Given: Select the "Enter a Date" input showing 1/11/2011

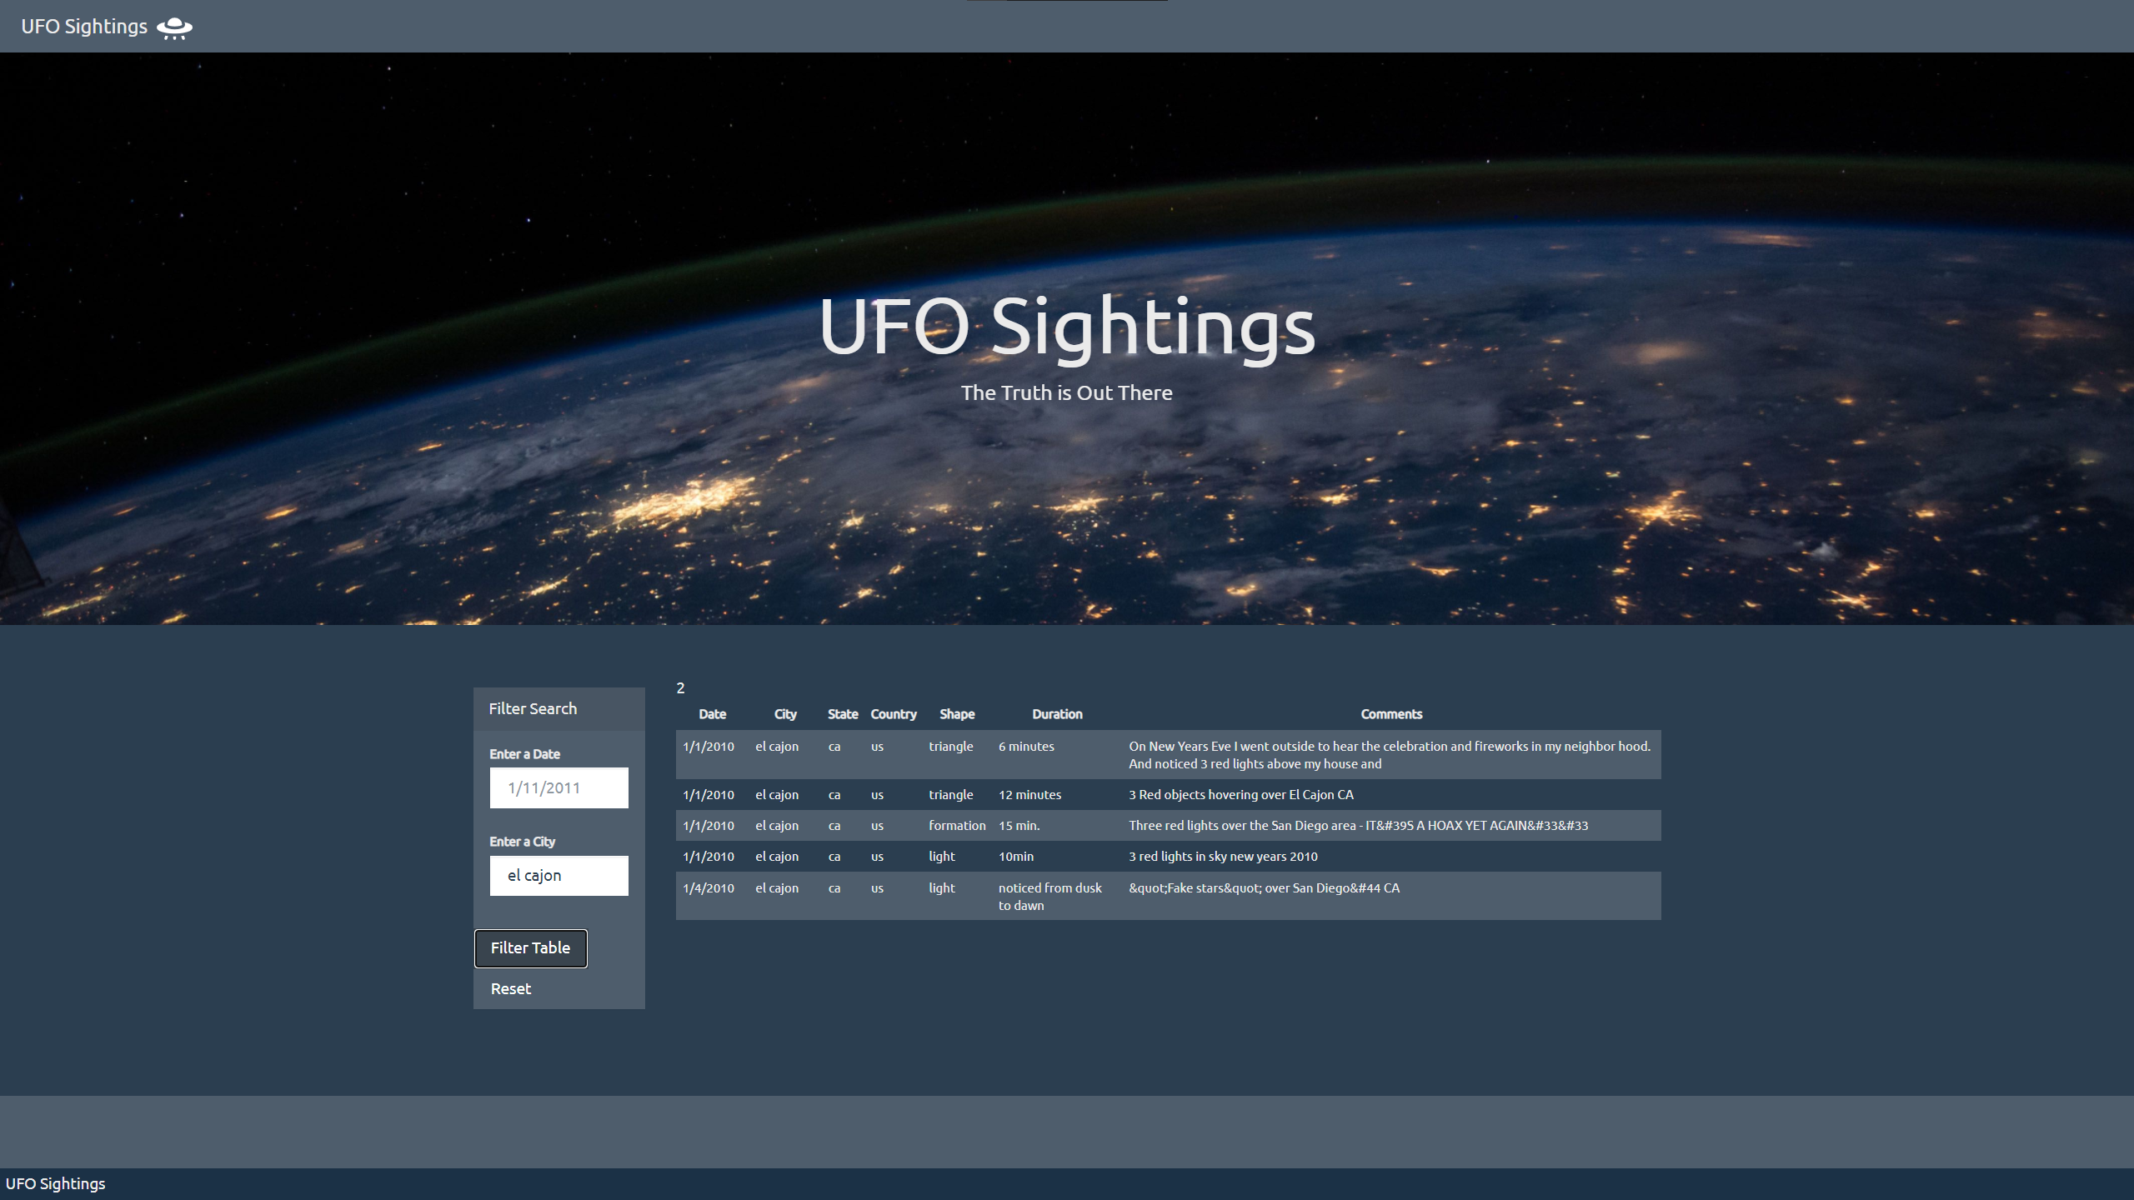Looking at the screenshot, I should [559, 787].
